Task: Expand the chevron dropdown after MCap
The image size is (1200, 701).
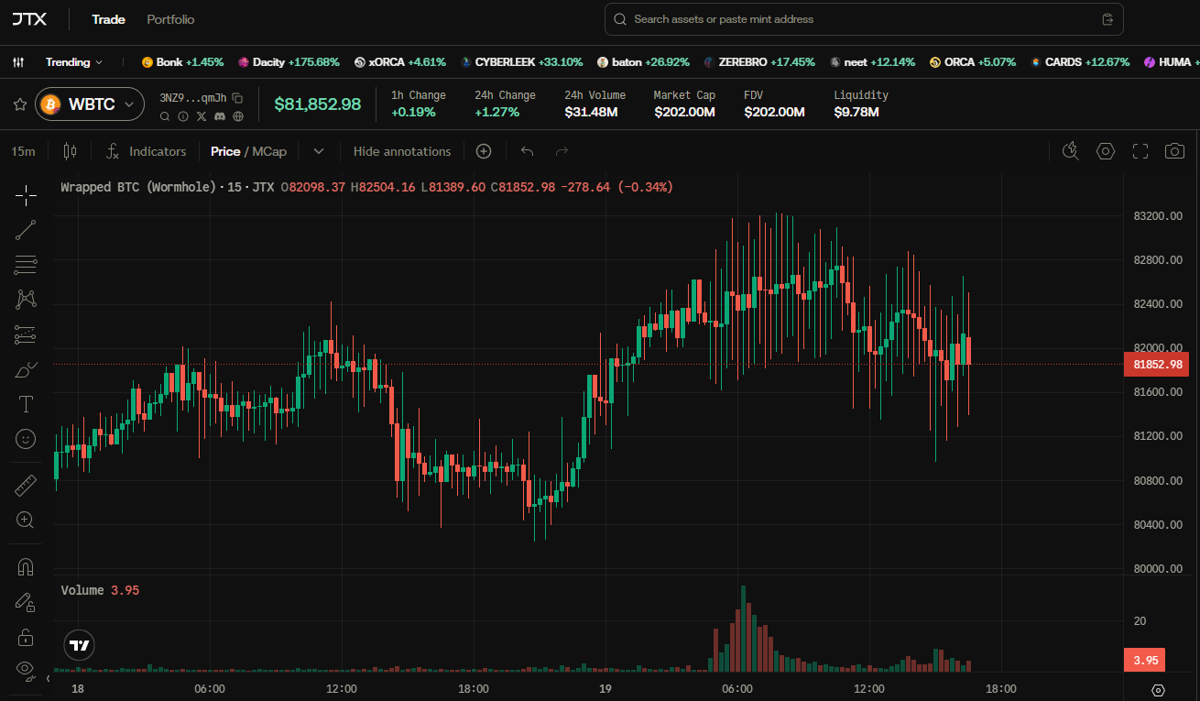Action: pos(319,151)
